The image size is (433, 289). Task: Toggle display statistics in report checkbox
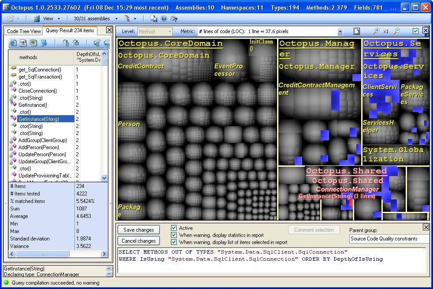click(174, 235)
